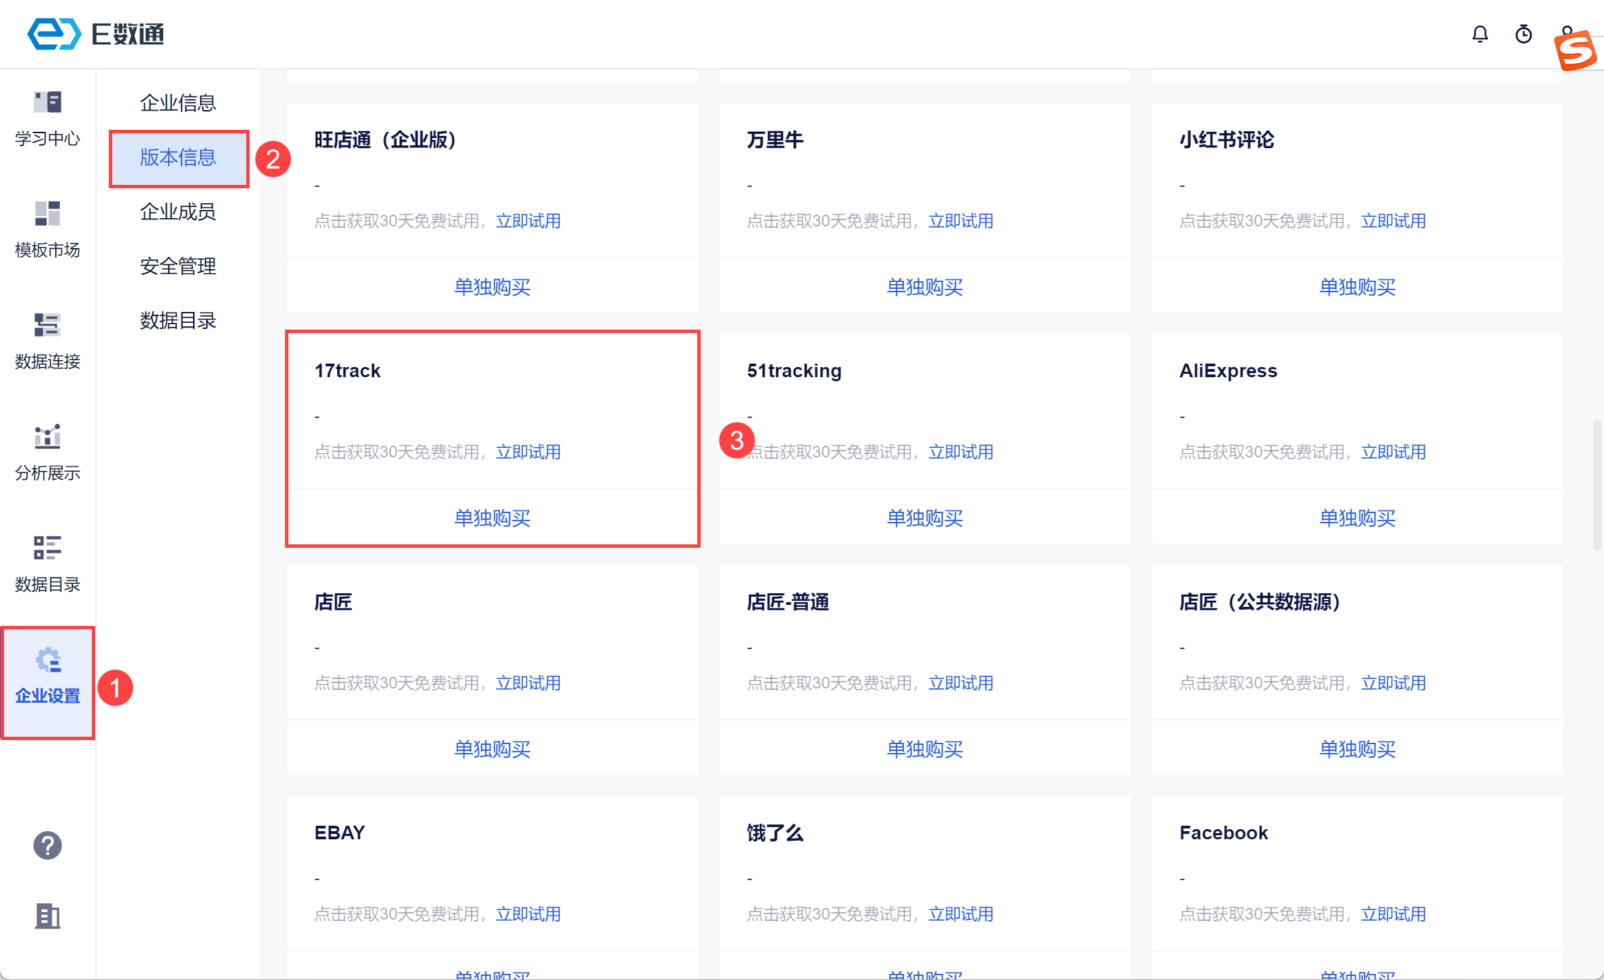Click 单独购买 under 51tracking
The height and width of the screenshot is (980, 1604).
(924, 518)
